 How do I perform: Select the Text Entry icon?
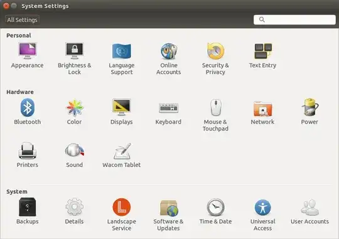pyautogui.click(x=262, y=51)
